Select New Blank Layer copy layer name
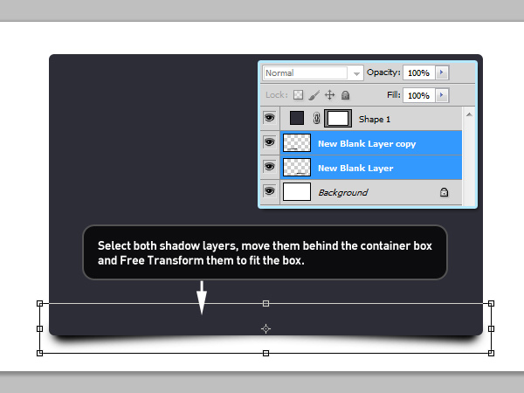 (367, 144)
